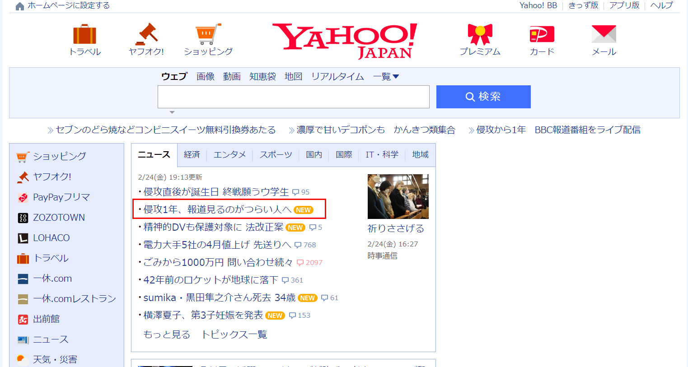Open the Premium ribbon icon

coord(480,34)
